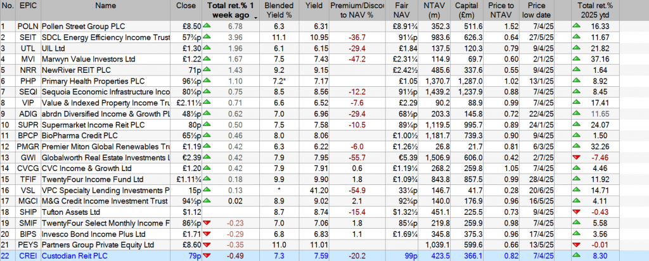
Task: Click the Total ret.% 2025 ytd header
Action: pyautogui.click(x=594, y=10)
